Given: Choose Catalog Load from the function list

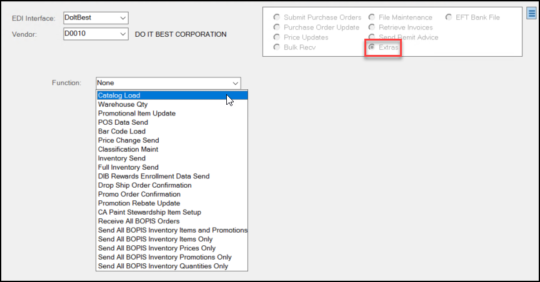Looking at the screenshot, I should pos(119,95).
